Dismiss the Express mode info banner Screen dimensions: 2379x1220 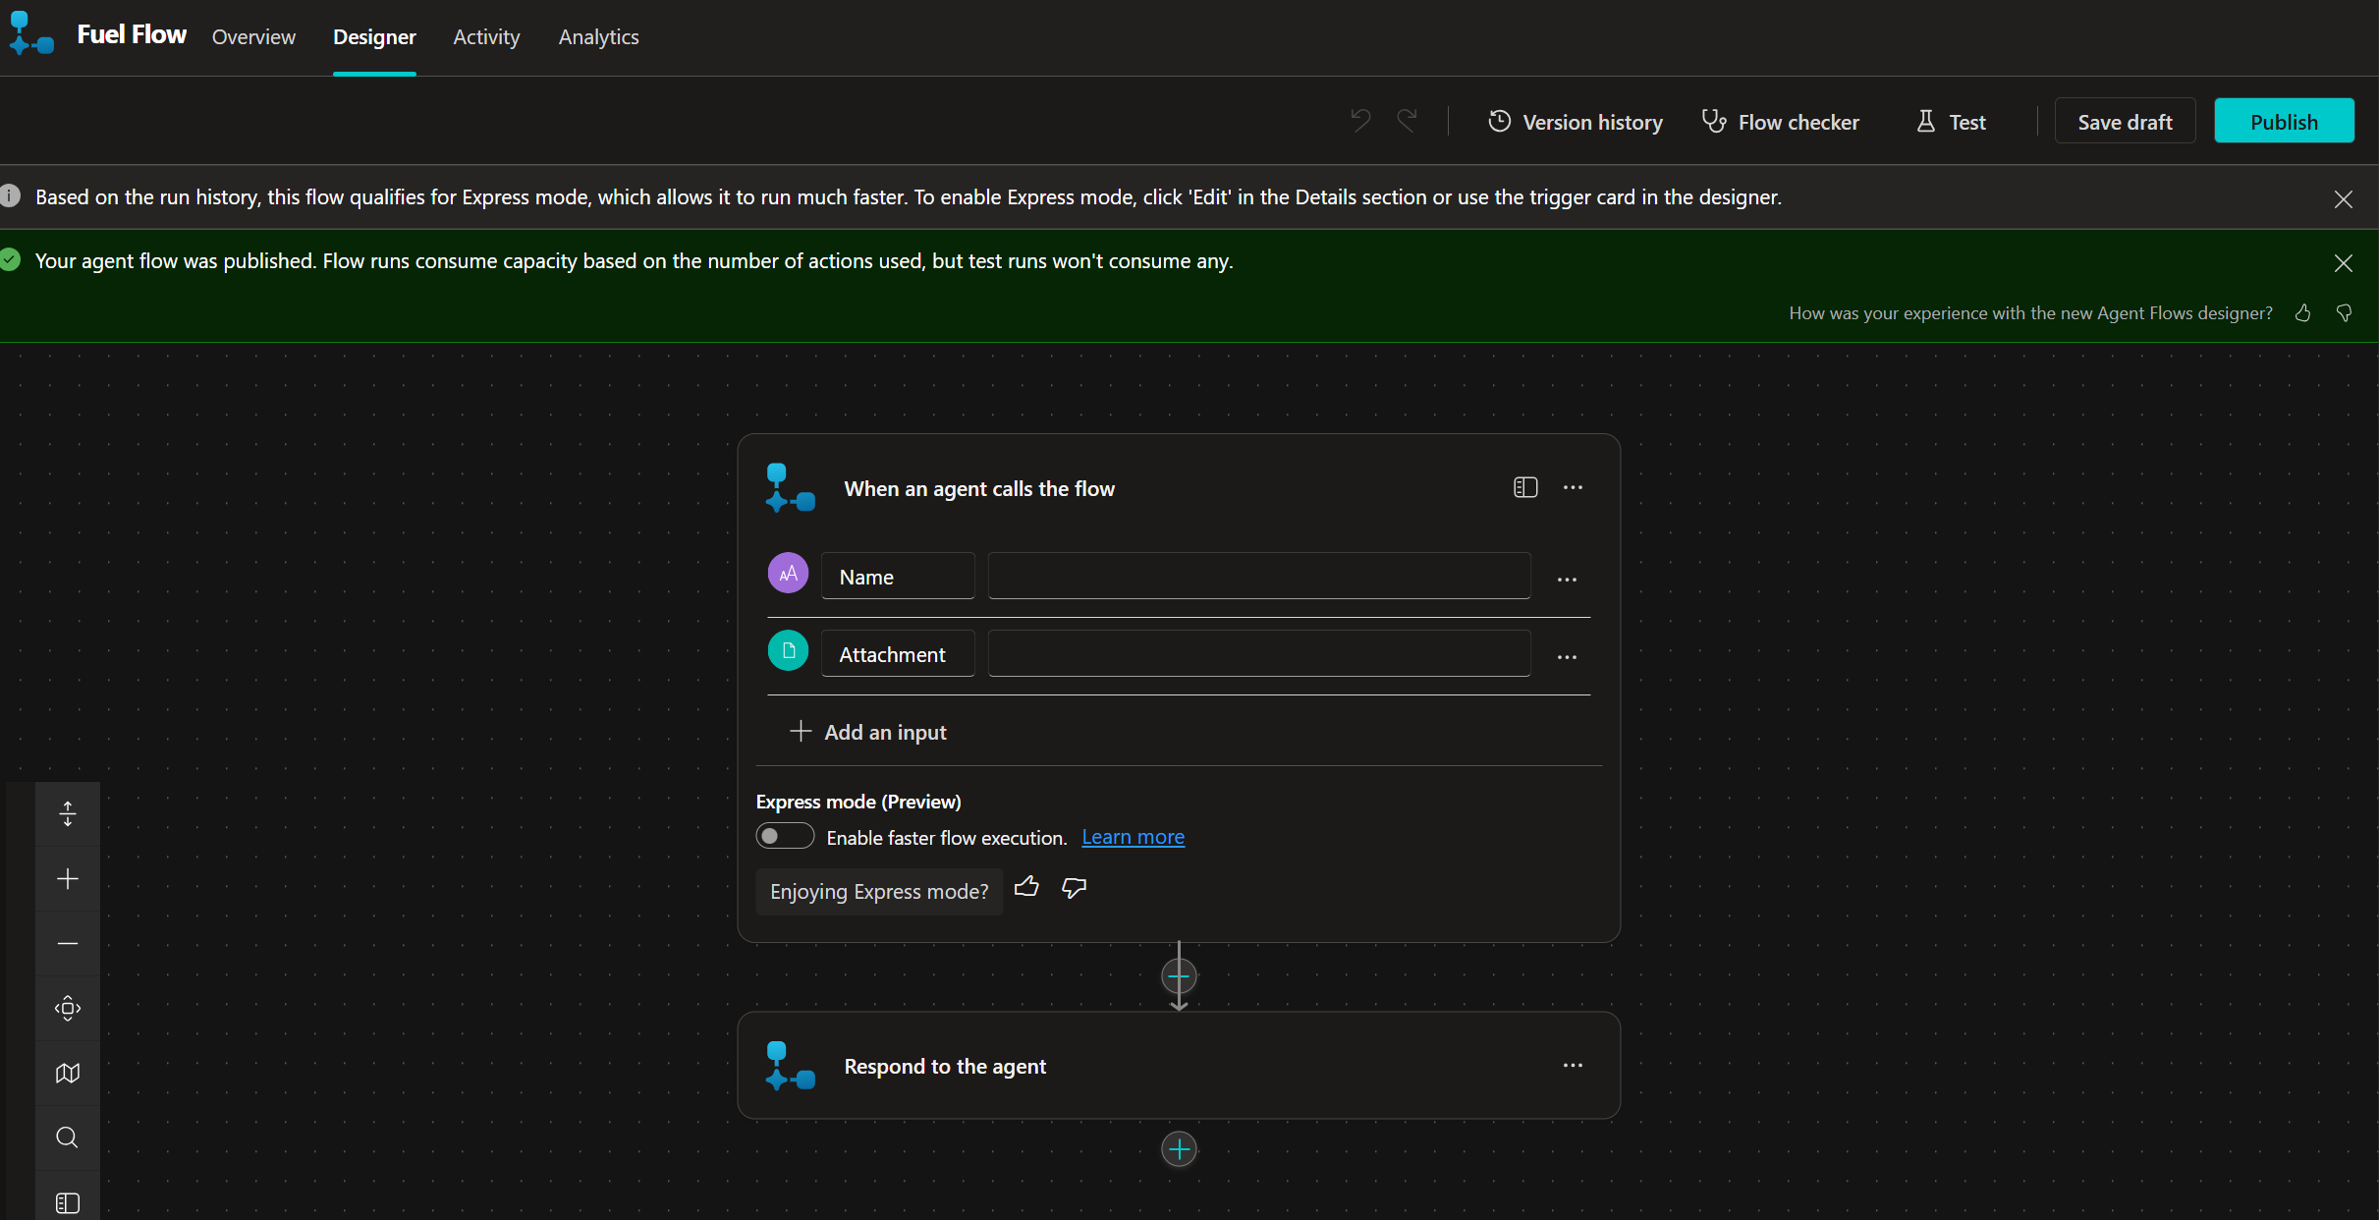tap(2344, 199)
